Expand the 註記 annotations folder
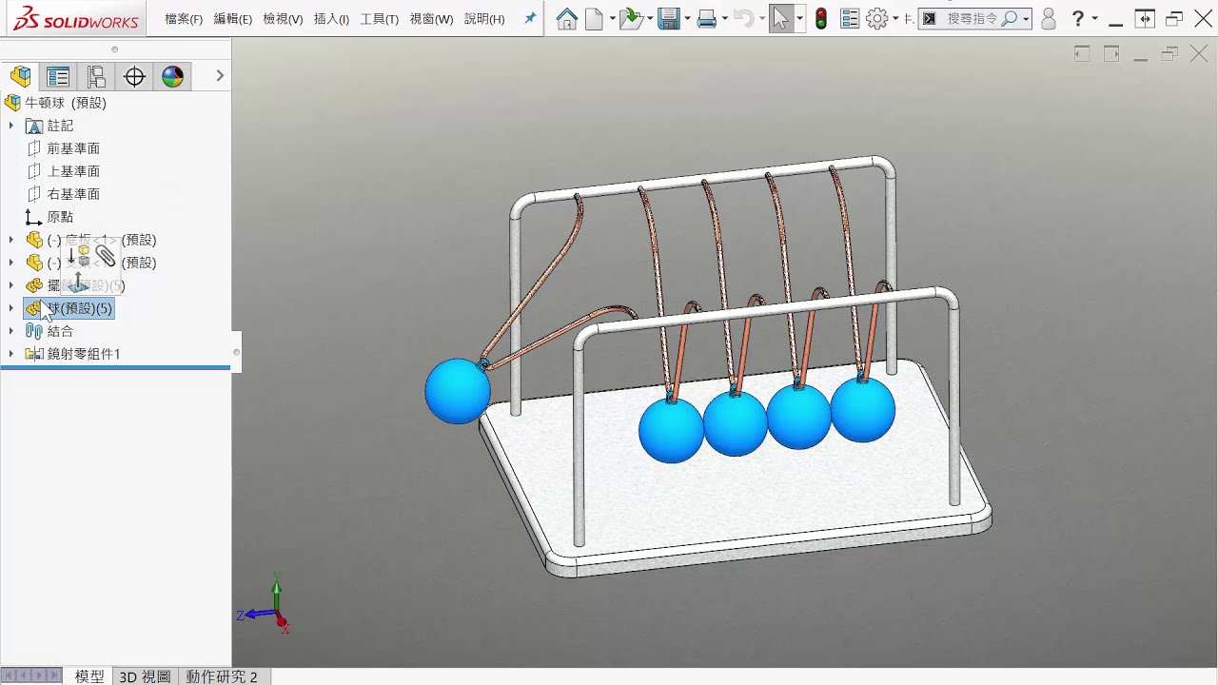Screen dimensions: 1218x685 pyautogui.click(x=11, y=126)
